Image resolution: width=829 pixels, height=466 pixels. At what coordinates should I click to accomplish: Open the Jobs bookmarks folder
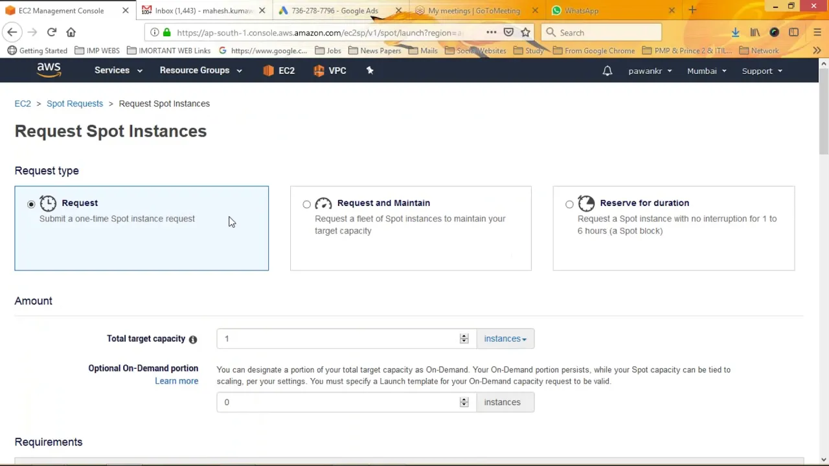(x=328, y=50)
